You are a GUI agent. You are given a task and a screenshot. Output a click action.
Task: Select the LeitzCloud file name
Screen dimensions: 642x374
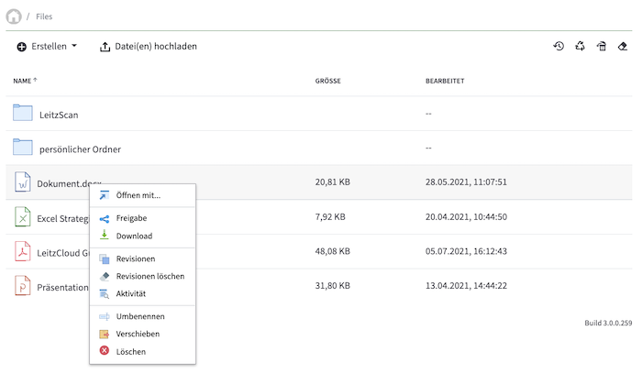point(62,253)
